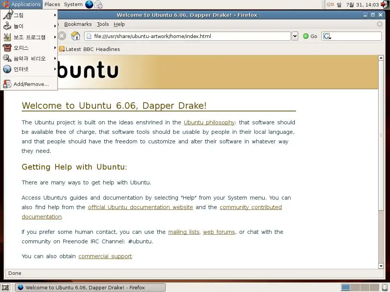Image resolution: width=390 pixels, height=292 pixels.
Task: Open Firefox Help menu
Action: [119, 24]
